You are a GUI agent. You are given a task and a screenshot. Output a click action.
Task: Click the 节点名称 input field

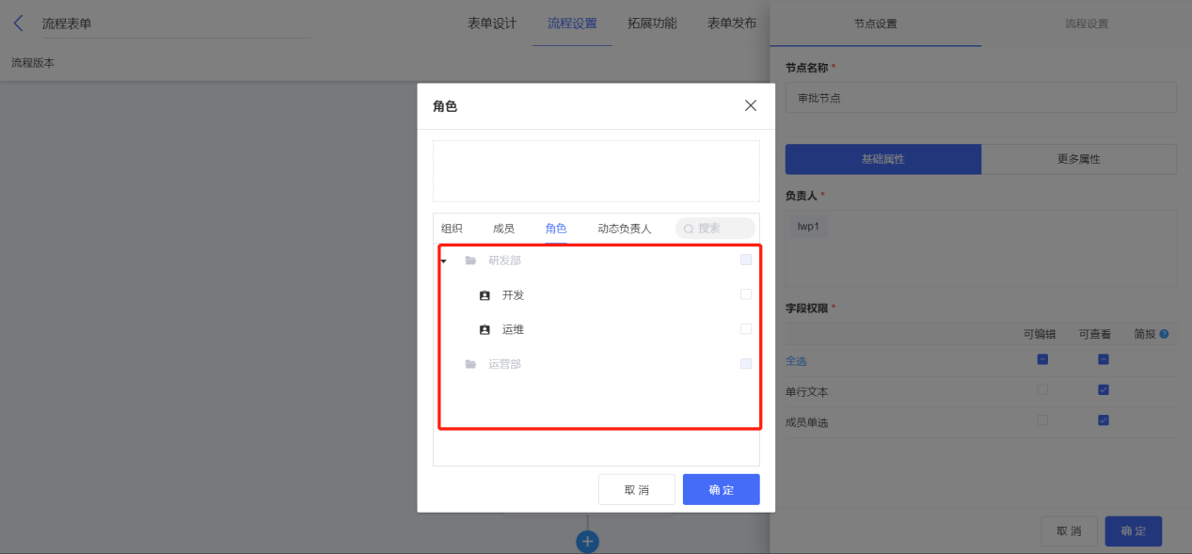(981, 97)
